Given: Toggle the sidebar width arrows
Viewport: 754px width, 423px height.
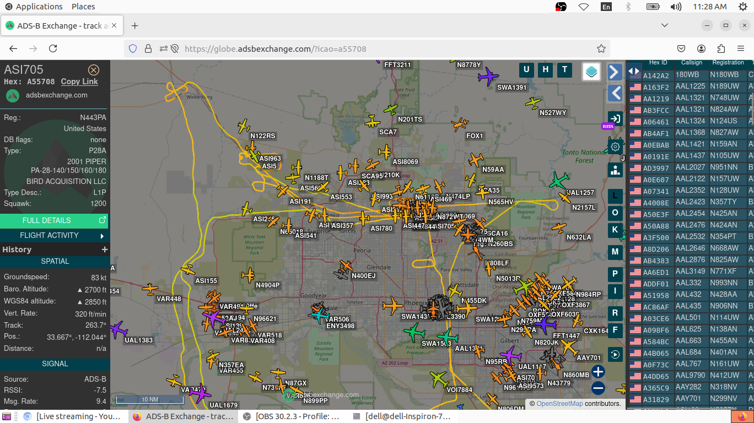Looking at the screenshot, I should click(x=634, y=71).
